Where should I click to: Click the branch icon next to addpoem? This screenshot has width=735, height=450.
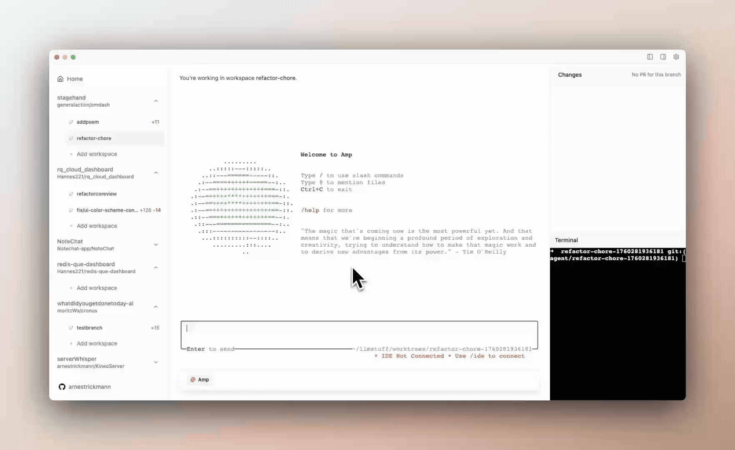tap(71, 122)
